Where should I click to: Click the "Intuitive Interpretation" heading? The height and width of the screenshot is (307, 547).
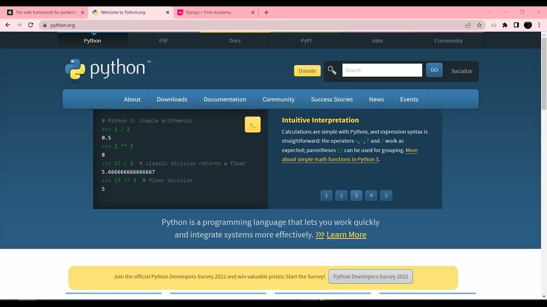coord(321,120)
